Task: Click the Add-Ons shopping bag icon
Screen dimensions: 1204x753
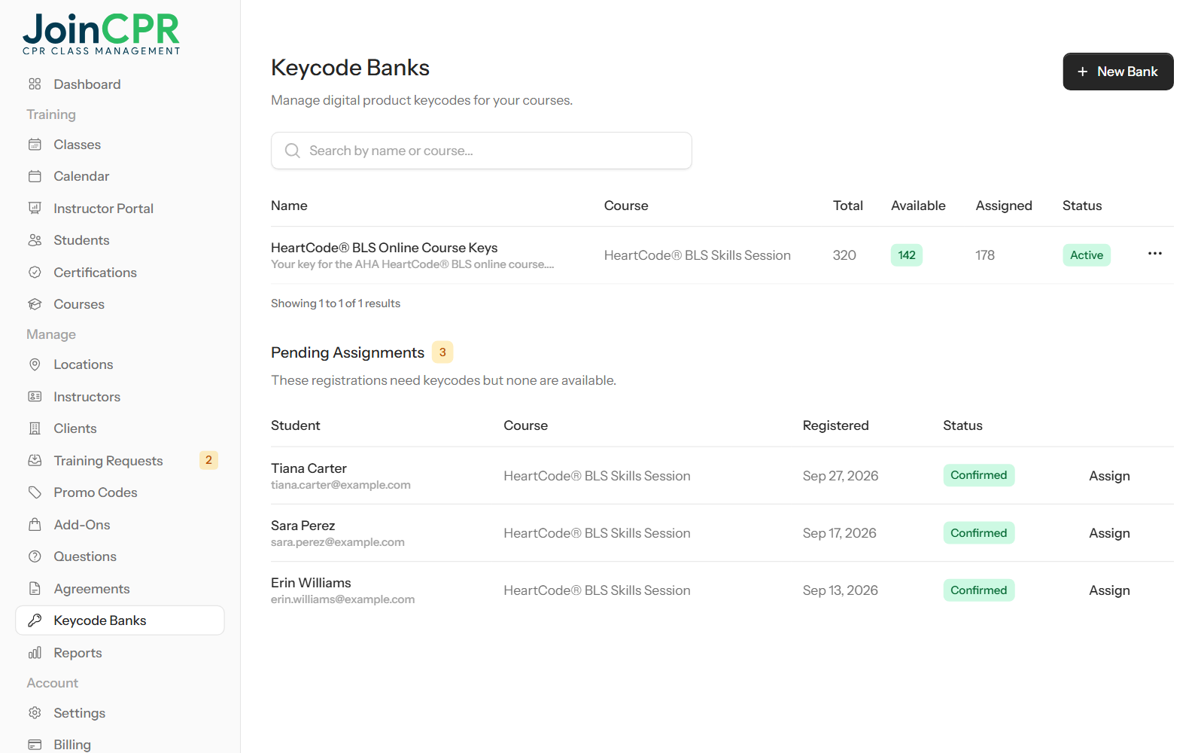Action: click(35, 524)
